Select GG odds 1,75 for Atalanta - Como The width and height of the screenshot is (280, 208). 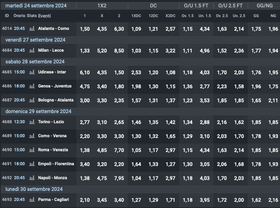click(x=256, y=29)
